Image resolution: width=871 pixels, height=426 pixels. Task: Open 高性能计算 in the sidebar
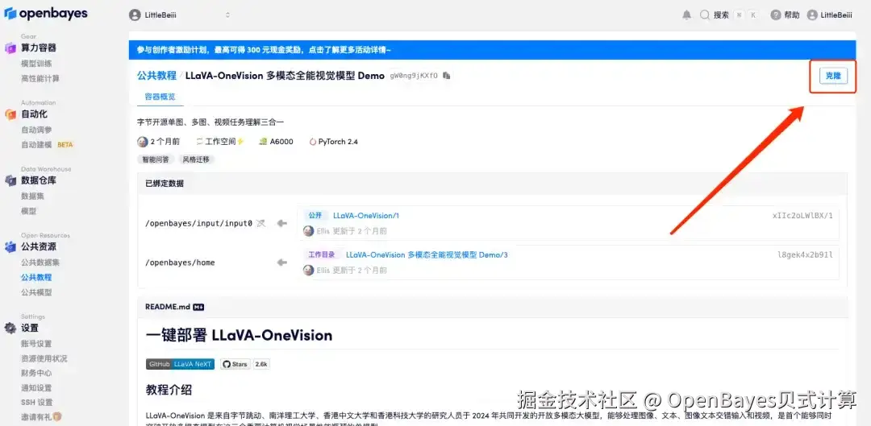(x=40, y=78)
